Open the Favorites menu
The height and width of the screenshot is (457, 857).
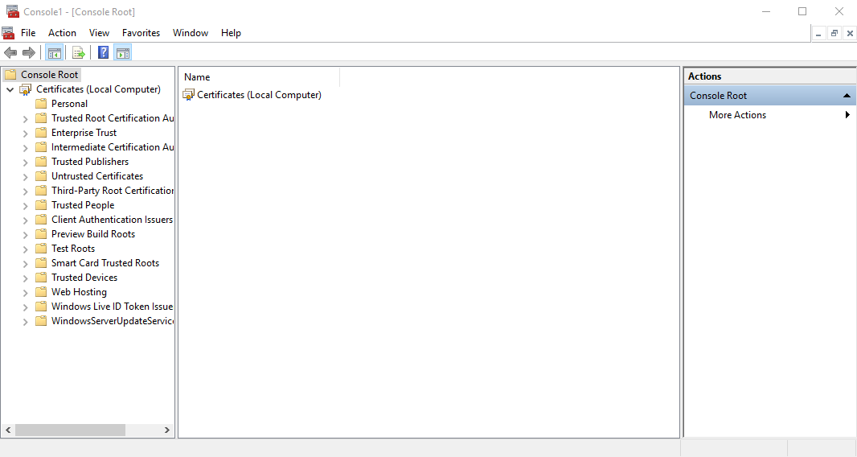pos(141,33)
